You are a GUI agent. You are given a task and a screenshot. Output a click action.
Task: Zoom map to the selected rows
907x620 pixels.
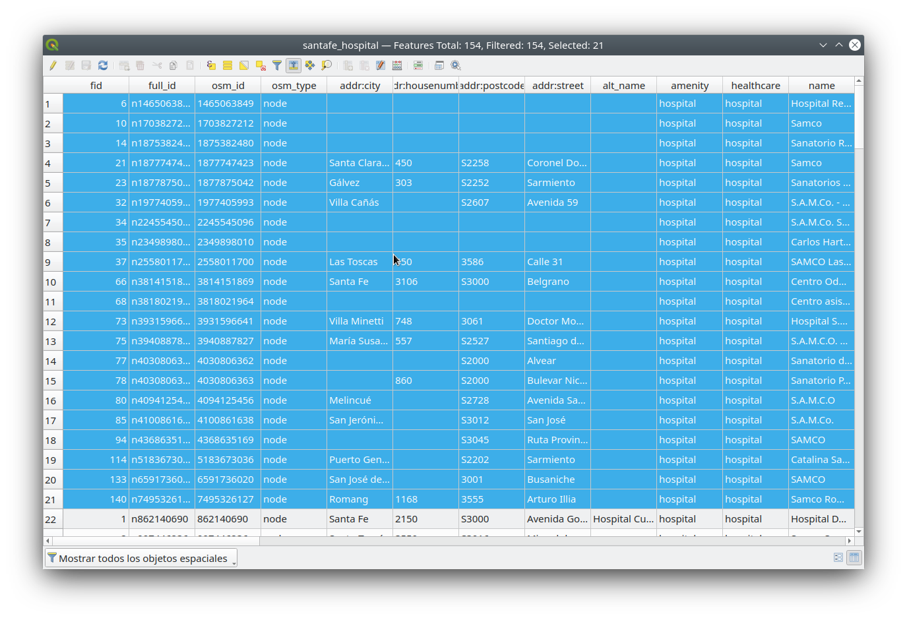[327, 65]
